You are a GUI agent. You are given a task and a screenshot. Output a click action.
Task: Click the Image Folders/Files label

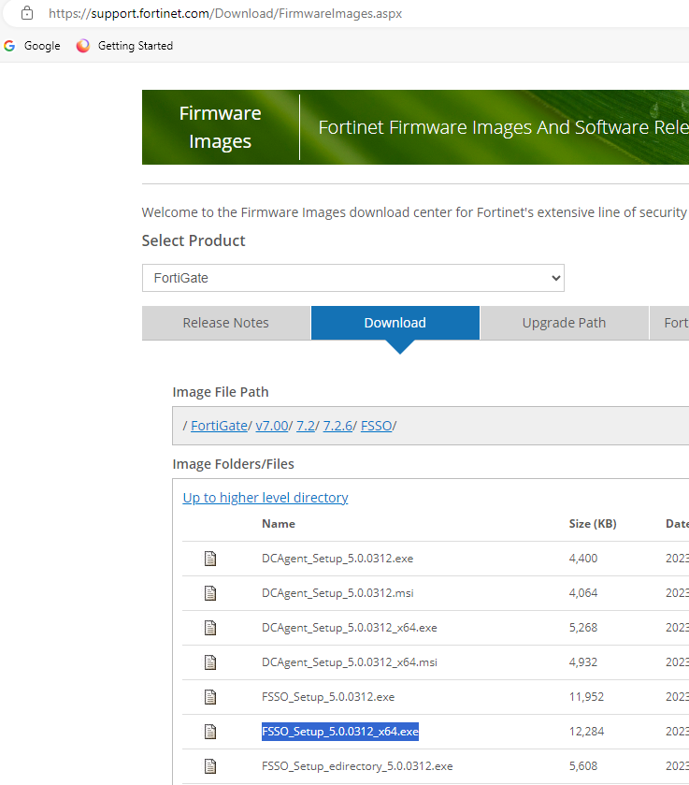click(x=233, y=464)
